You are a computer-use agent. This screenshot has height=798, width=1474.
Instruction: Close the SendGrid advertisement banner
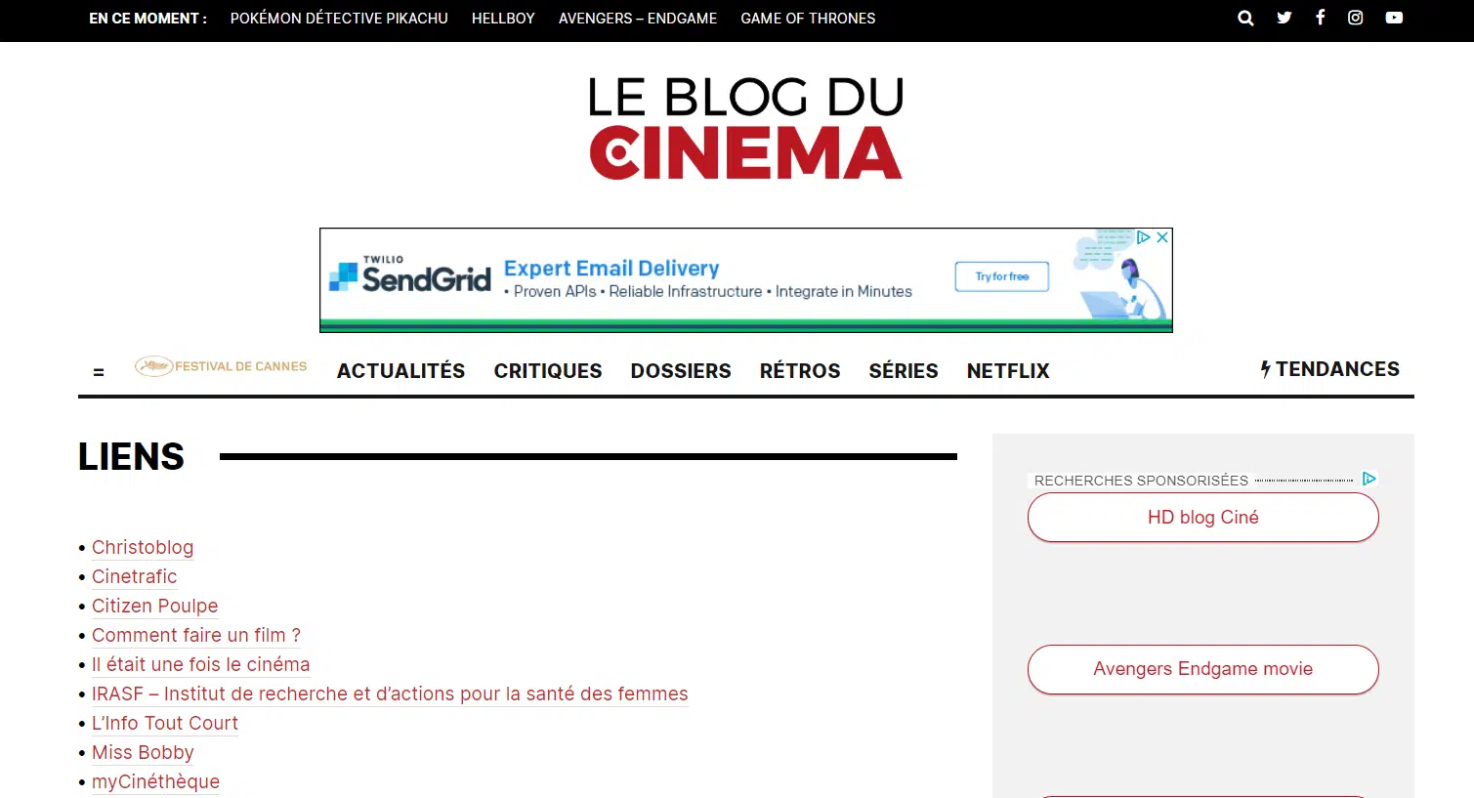pyautogui.click(x=1161, y=237)
